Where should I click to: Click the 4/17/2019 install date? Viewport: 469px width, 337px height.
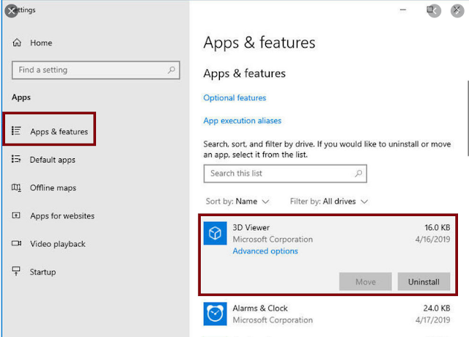click(432, 320)
